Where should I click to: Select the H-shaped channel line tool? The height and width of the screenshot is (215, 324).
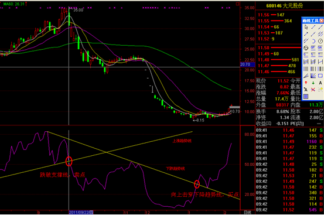(x=320, y=62)
